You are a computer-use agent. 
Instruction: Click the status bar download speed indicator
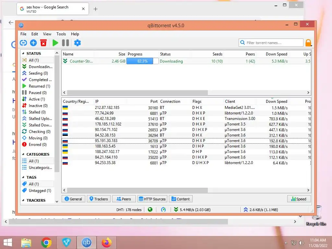[192, 210]
